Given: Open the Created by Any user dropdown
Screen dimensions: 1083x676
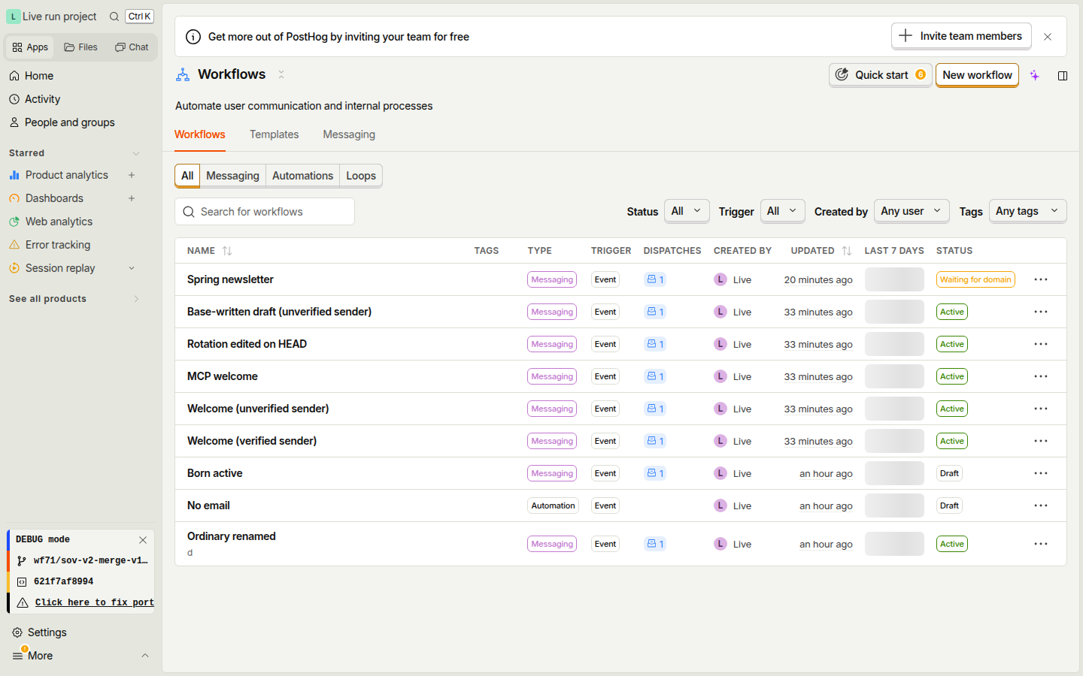Looking at the screenshot, I should click(912, 211).
